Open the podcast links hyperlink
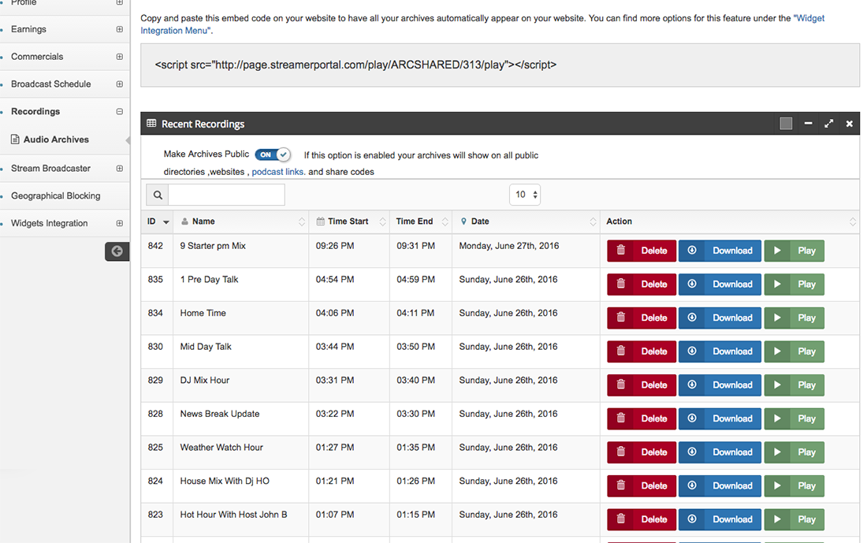The width and height of the screenshot is (867, 543). (x=278, y=172)
